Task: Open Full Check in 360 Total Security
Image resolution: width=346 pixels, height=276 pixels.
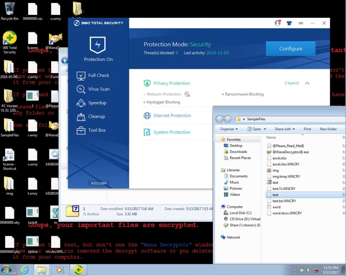Action: tap(93, 75)
